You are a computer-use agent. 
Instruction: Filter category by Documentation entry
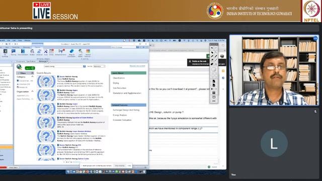pyautogui.click(x=25, y=81)
